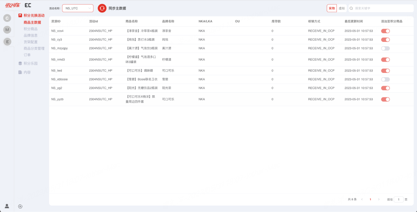Click brand name 柠檬道
417x212 pixels.
(166, 59)
